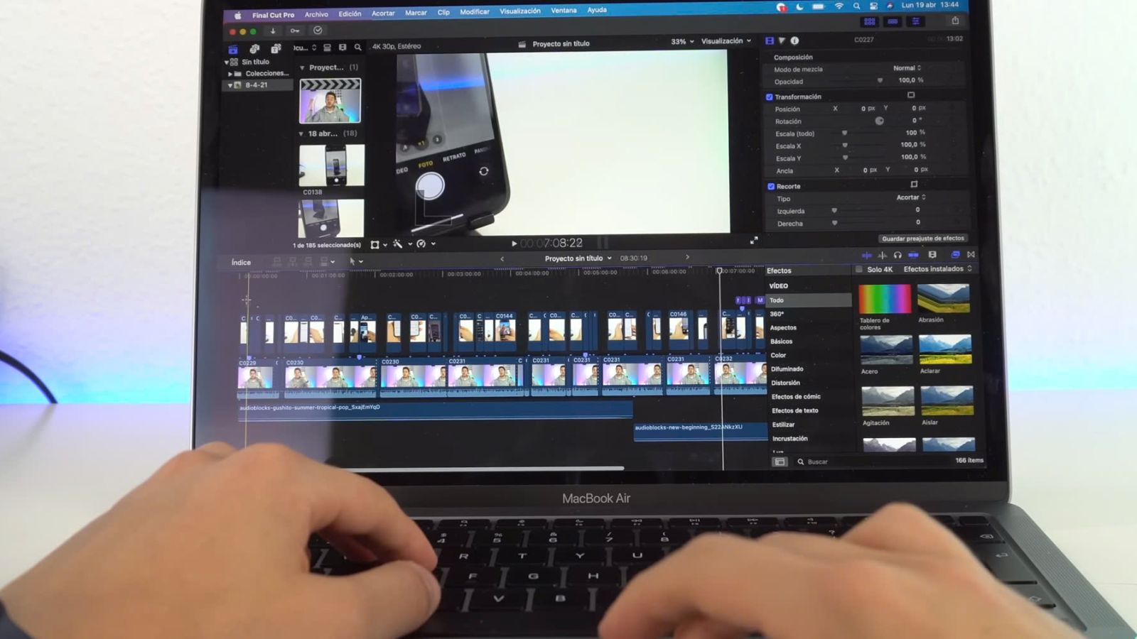1137x639 pixels.
Task: Click Transformación on-screen controls icon
Action: pyautogui.click(x=911, y=95)
